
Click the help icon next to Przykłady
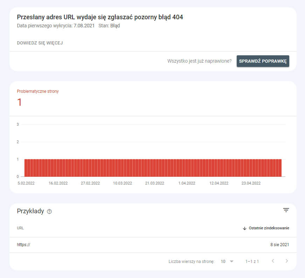(49, 211)
